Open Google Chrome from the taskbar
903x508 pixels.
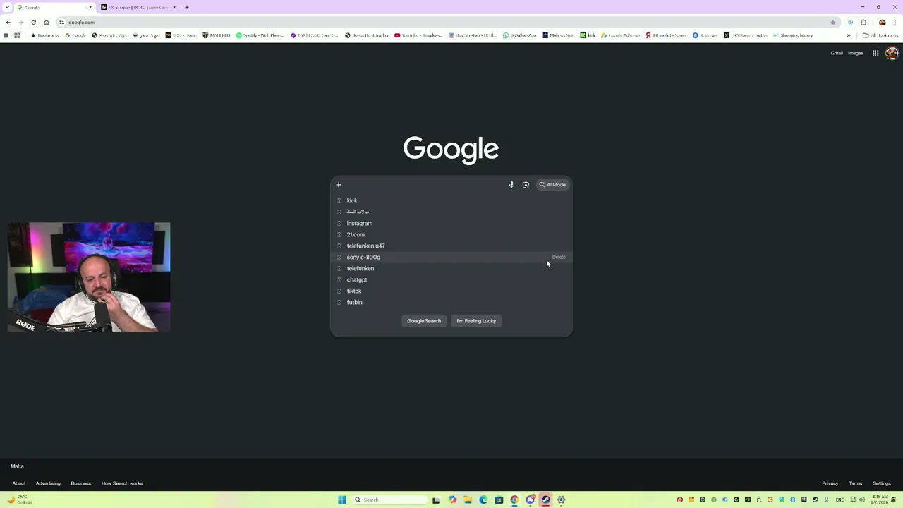point(514,500)
